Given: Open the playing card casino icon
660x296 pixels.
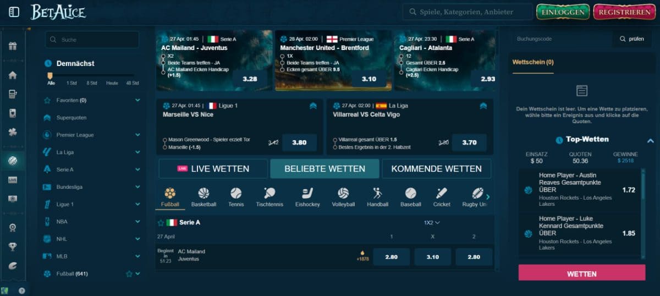Looking at the screenshot, I should pyautogui.click(x=13, y=113).
